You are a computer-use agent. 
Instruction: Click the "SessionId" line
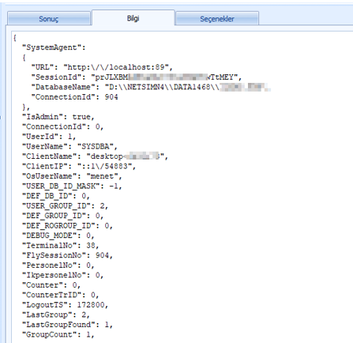click(137, 77)
